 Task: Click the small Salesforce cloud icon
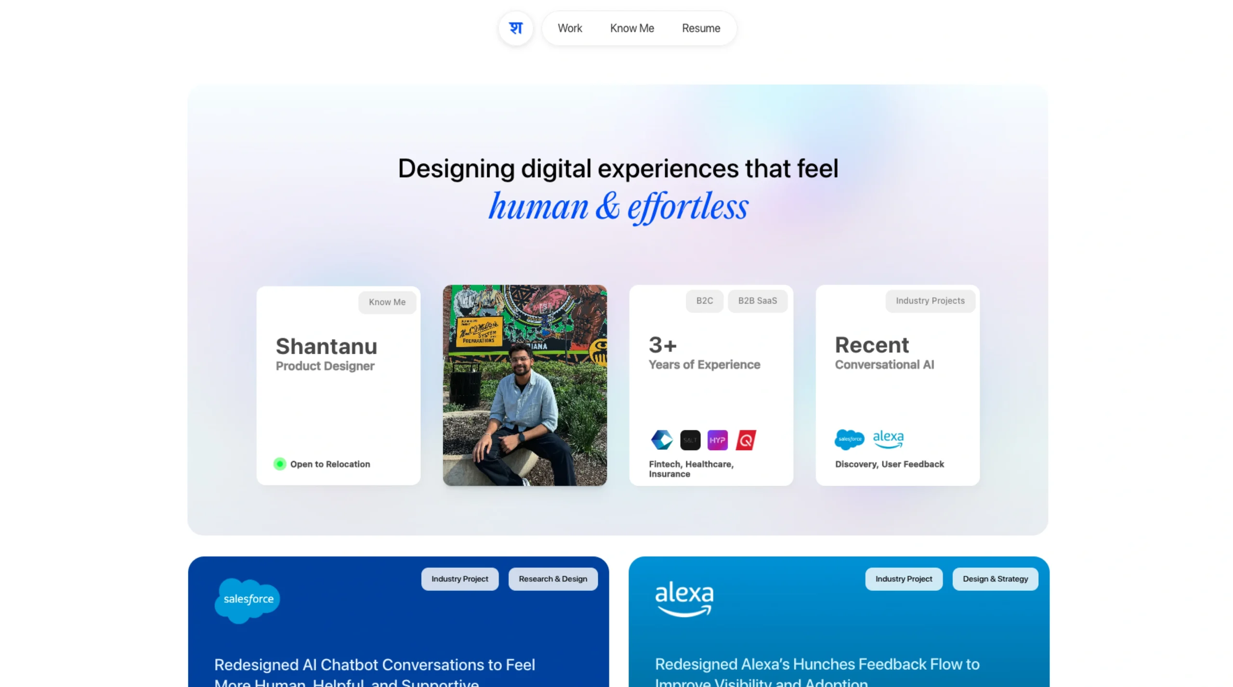849,439
